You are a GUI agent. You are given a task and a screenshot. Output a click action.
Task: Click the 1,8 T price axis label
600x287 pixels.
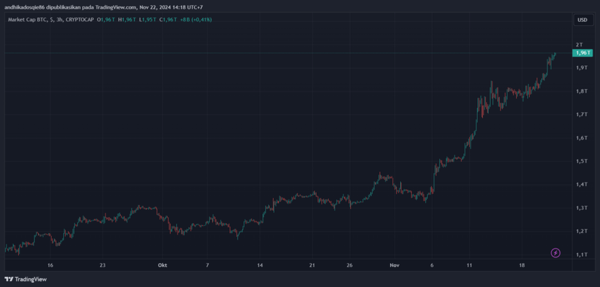point(581,91)
